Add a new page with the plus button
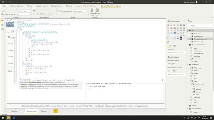The height and width of the screenshot is (120, 214). [x=56, y=111]
